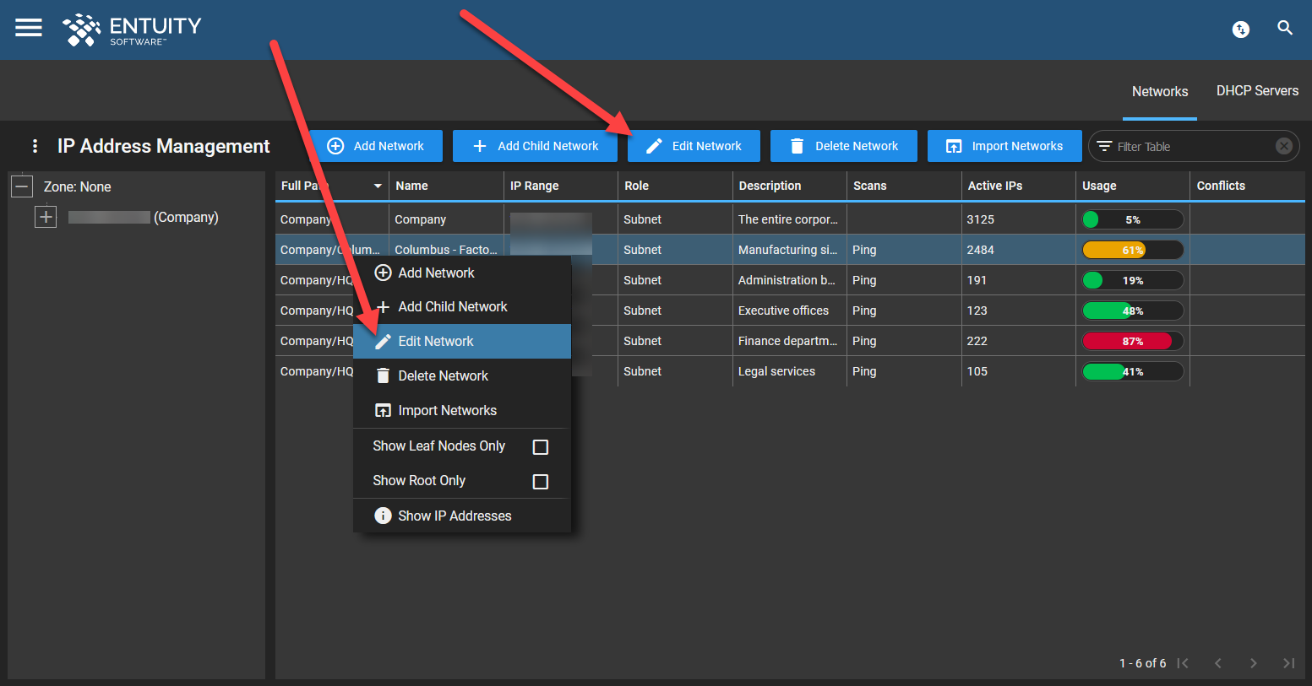Open the Full Path column dropdown arrow
The height and width of the screenshot is (686, 1312).
click(x=378, y=186)
